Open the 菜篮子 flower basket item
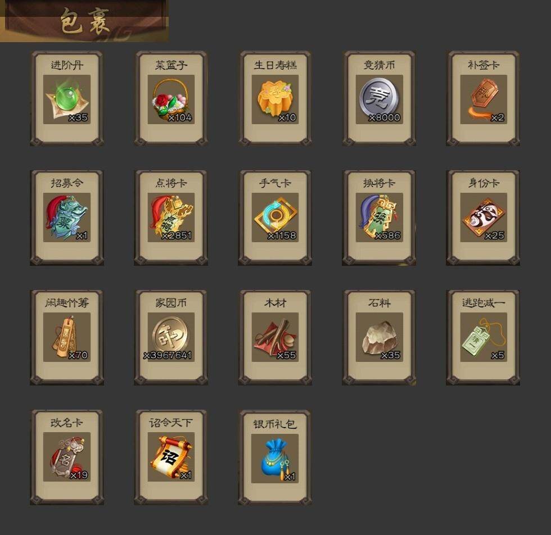551x535 pixels. coord(171,99)
